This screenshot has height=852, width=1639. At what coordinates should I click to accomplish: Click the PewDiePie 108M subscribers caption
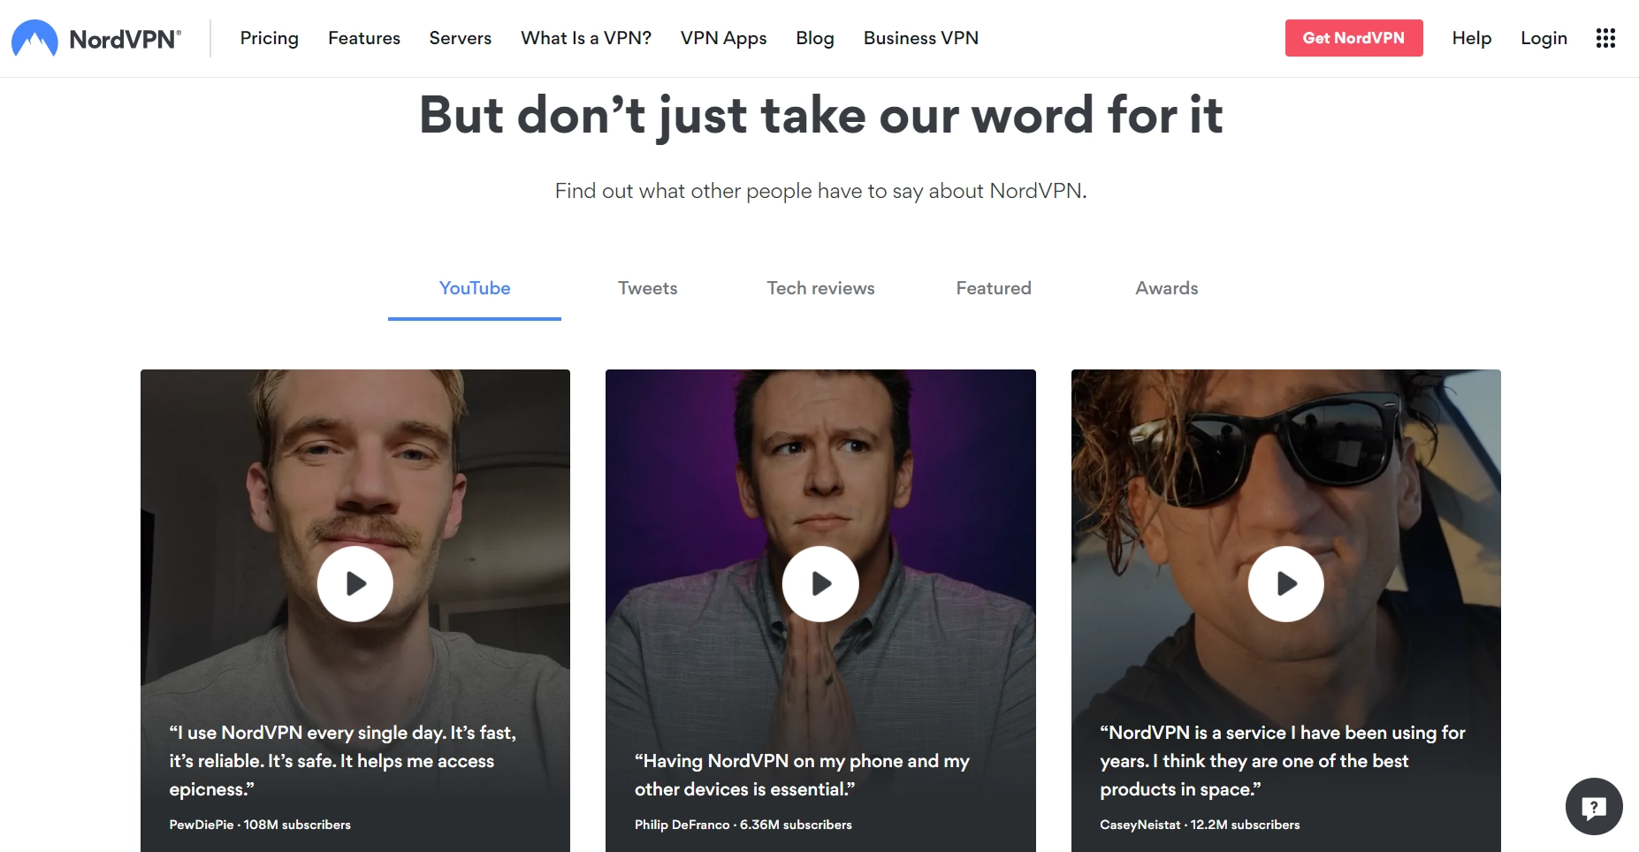pyautogui.click(x=260, y=825)
